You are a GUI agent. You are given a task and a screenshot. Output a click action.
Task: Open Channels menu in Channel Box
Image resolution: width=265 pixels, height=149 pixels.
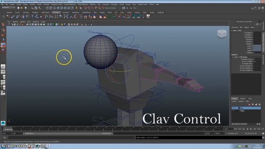(234, 27)
